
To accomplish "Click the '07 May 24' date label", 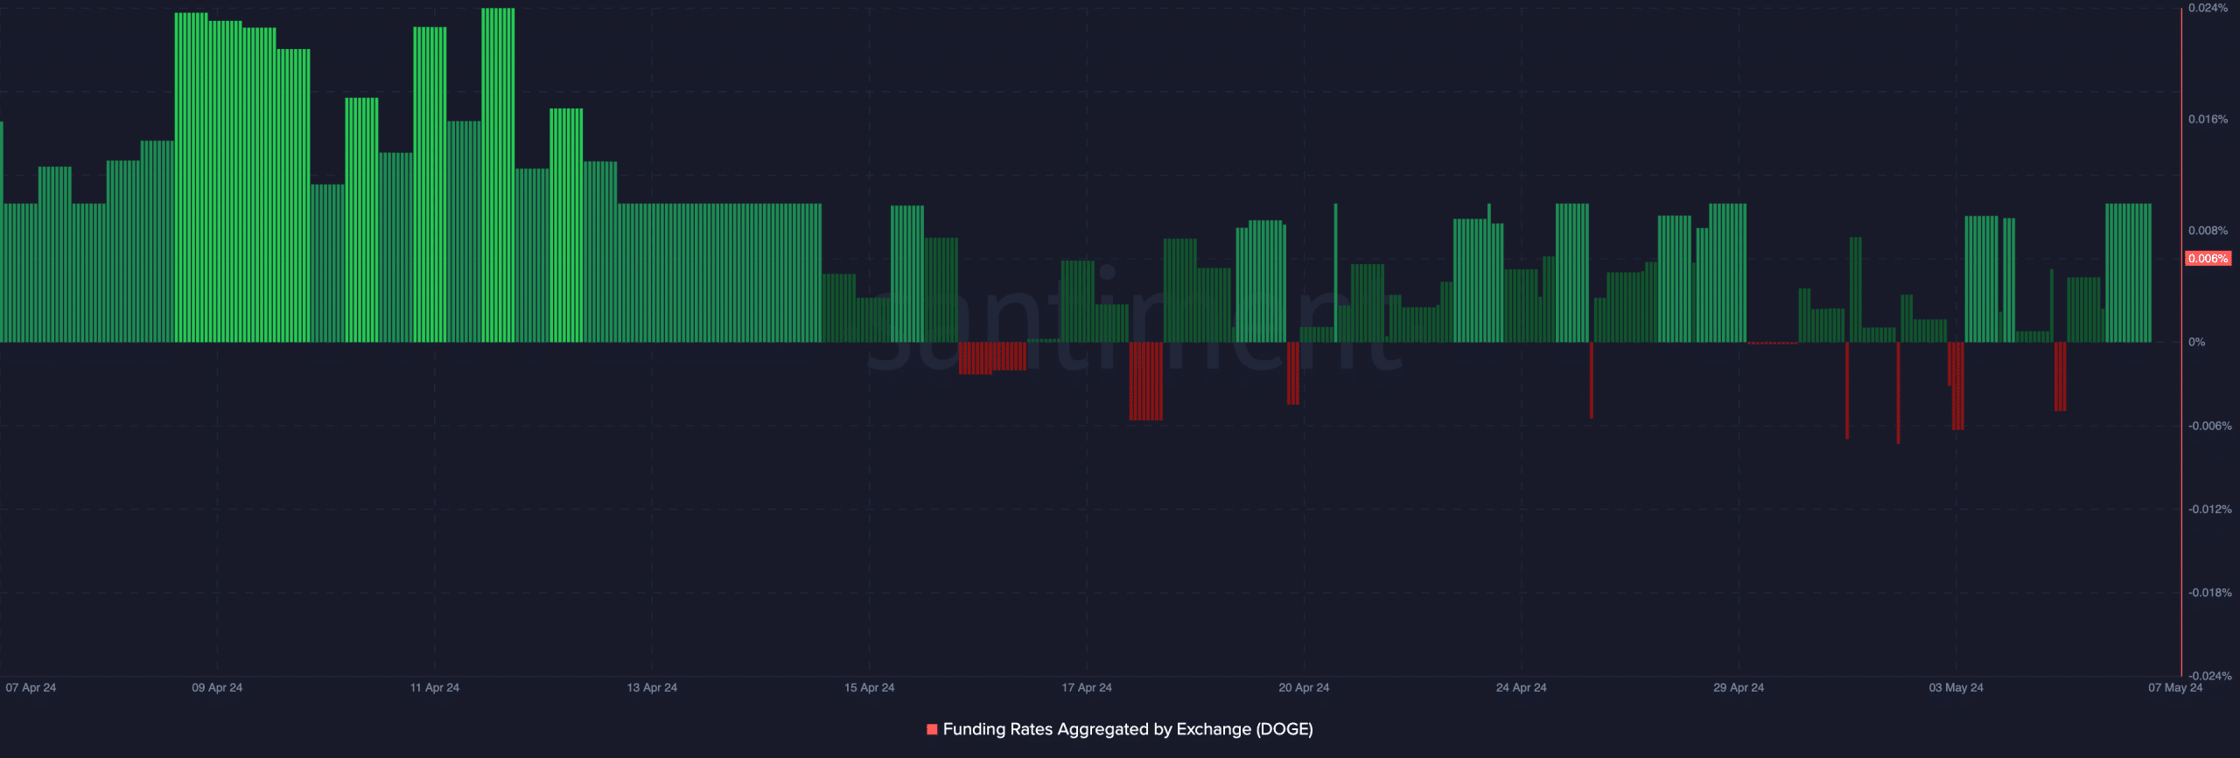I will pyautogui.click(x=2175, y=688).
